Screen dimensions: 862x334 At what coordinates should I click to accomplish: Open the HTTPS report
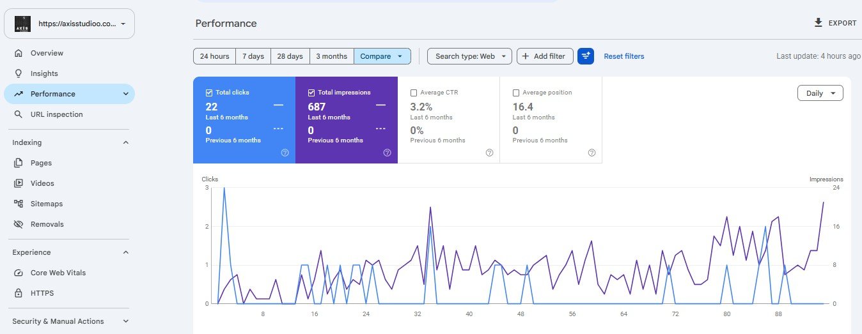pyautogui.click(x=69, y=293)
